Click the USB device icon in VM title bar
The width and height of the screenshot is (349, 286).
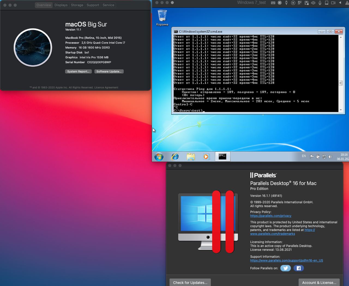click(x=286, y=3)
